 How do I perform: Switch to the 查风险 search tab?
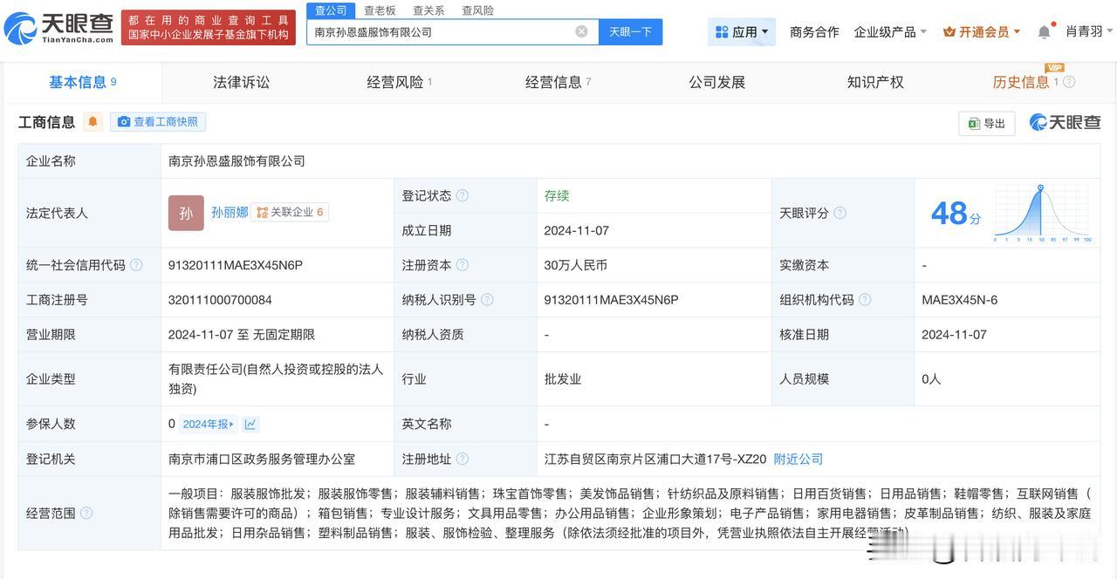point(477,10)
